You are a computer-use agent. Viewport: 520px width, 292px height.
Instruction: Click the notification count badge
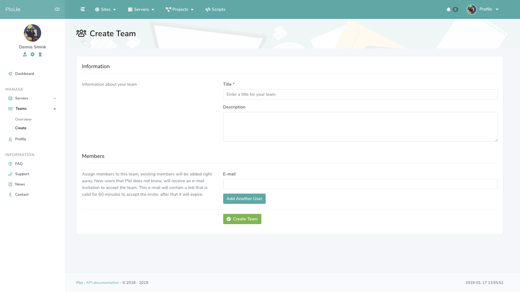tap(455, 9)
